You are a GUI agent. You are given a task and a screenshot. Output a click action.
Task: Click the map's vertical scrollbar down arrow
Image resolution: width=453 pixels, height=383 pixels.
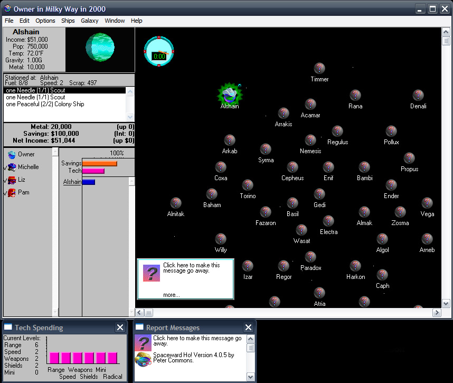446,304
